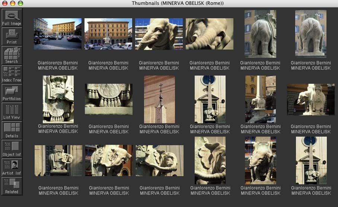Click caption under frontal yellow palazzo thumbnail

108,65
